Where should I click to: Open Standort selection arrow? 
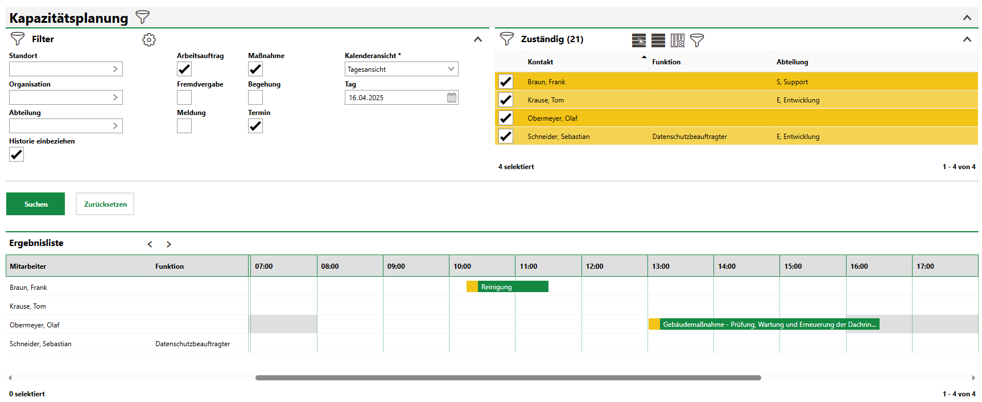click(x=115, y=69)
